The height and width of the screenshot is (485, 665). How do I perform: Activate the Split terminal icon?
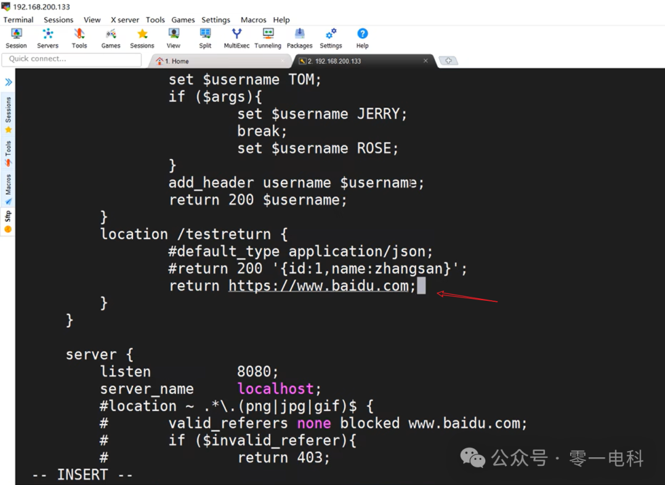tap(205, 37)
